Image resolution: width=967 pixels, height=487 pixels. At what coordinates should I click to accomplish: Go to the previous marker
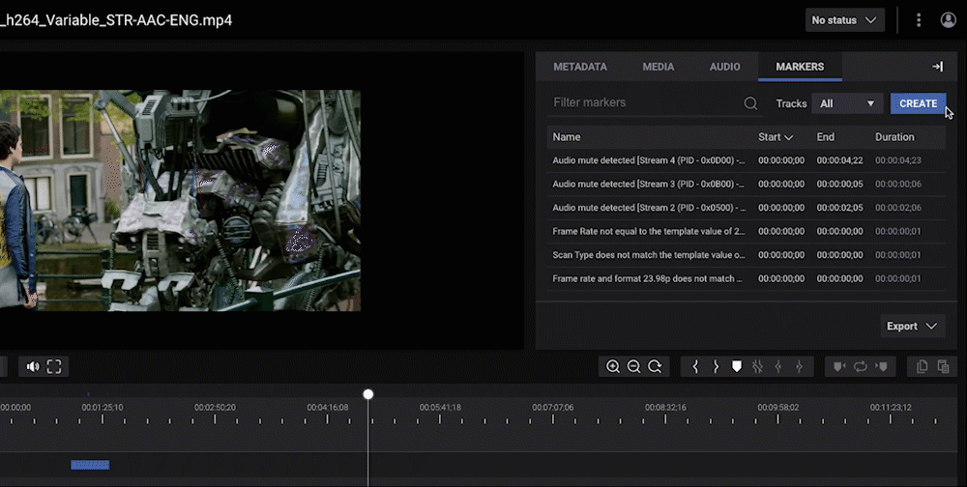click(838, 367)
